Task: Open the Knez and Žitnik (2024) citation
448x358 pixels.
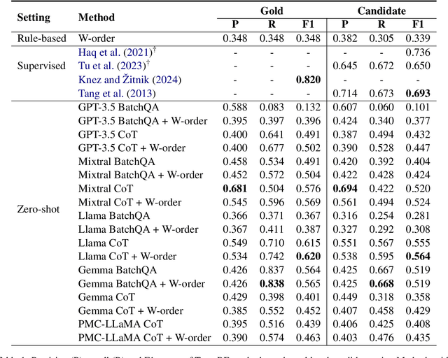Action: point(129,80)
